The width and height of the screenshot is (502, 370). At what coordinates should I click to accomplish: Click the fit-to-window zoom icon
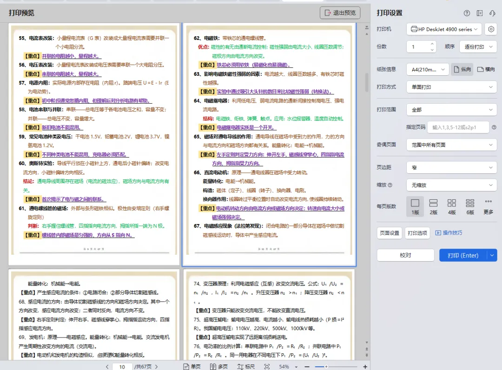point(267,366)
